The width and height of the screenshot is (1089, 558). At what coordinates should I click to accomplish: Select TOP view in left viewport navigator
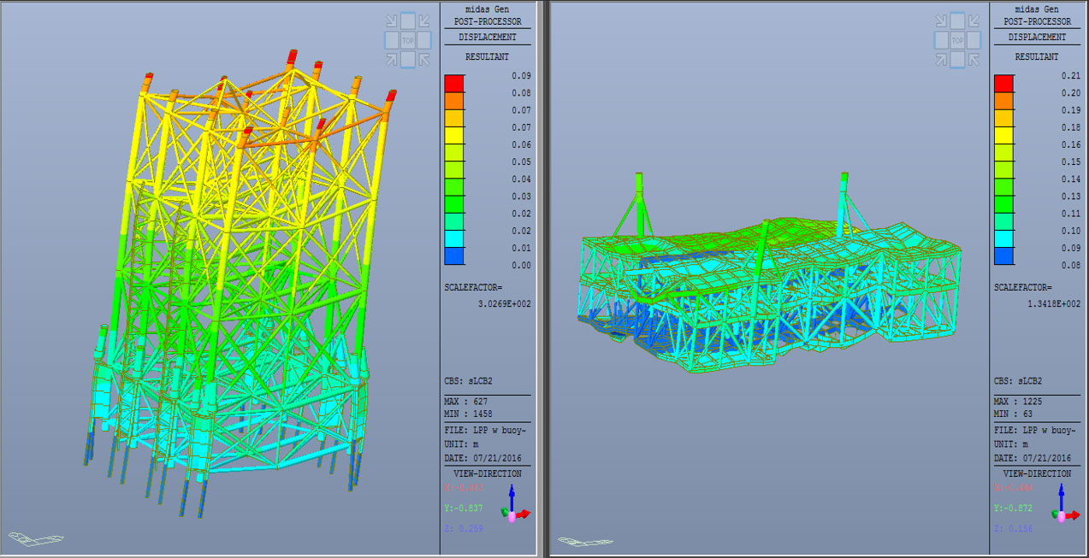click(408, 40)
